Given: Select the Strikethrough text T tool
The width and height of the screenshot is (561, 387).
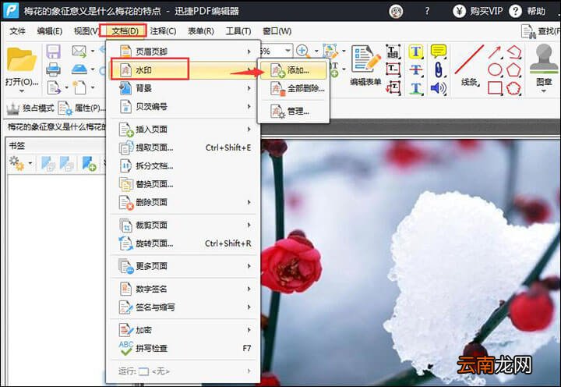Looking at the screenshot, I should [416, 69].
